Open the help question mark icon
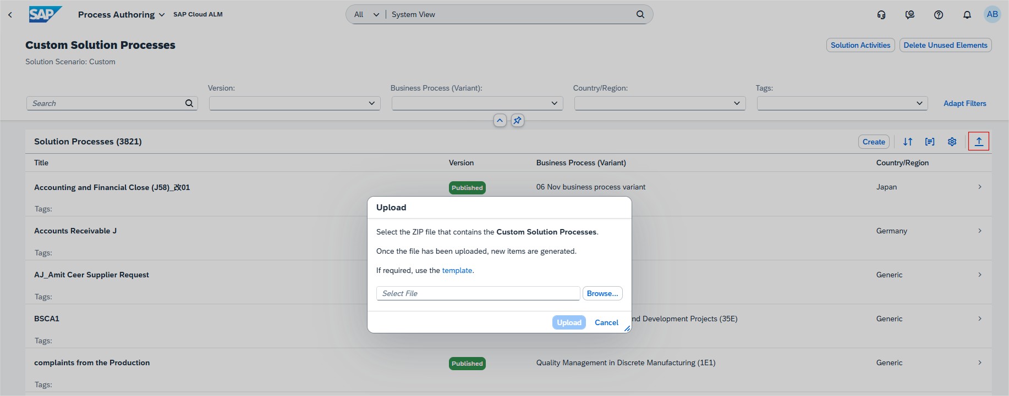 [x=939, y=15]
